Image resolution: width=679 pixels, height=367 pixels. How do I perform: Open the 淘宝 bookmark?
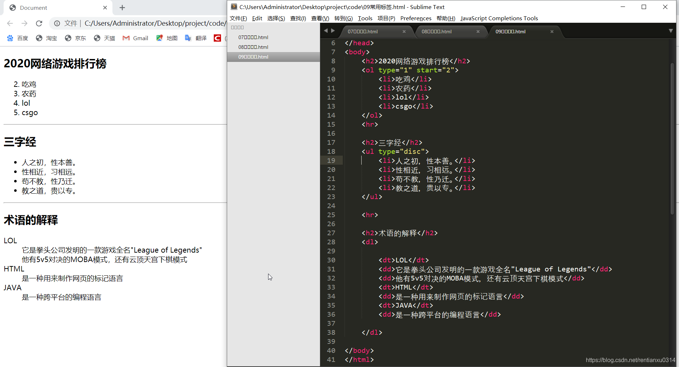point(46,38)
